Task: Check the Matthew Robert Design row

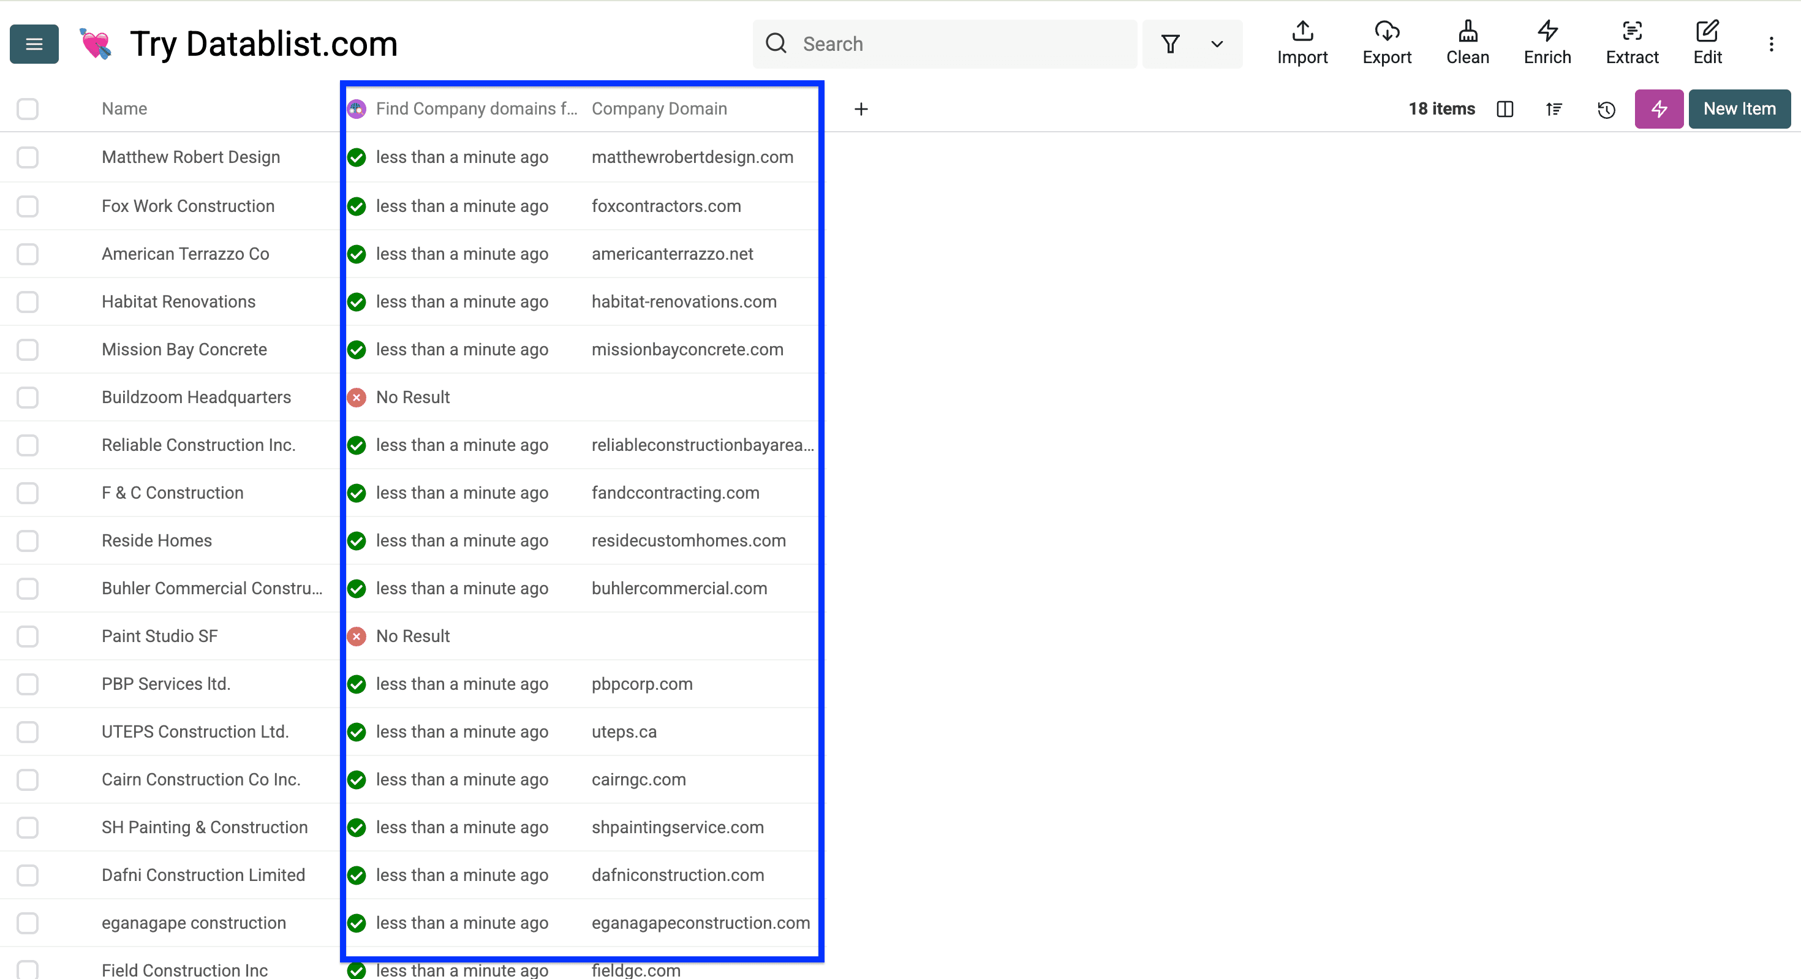Action: [x=28, y=157]
